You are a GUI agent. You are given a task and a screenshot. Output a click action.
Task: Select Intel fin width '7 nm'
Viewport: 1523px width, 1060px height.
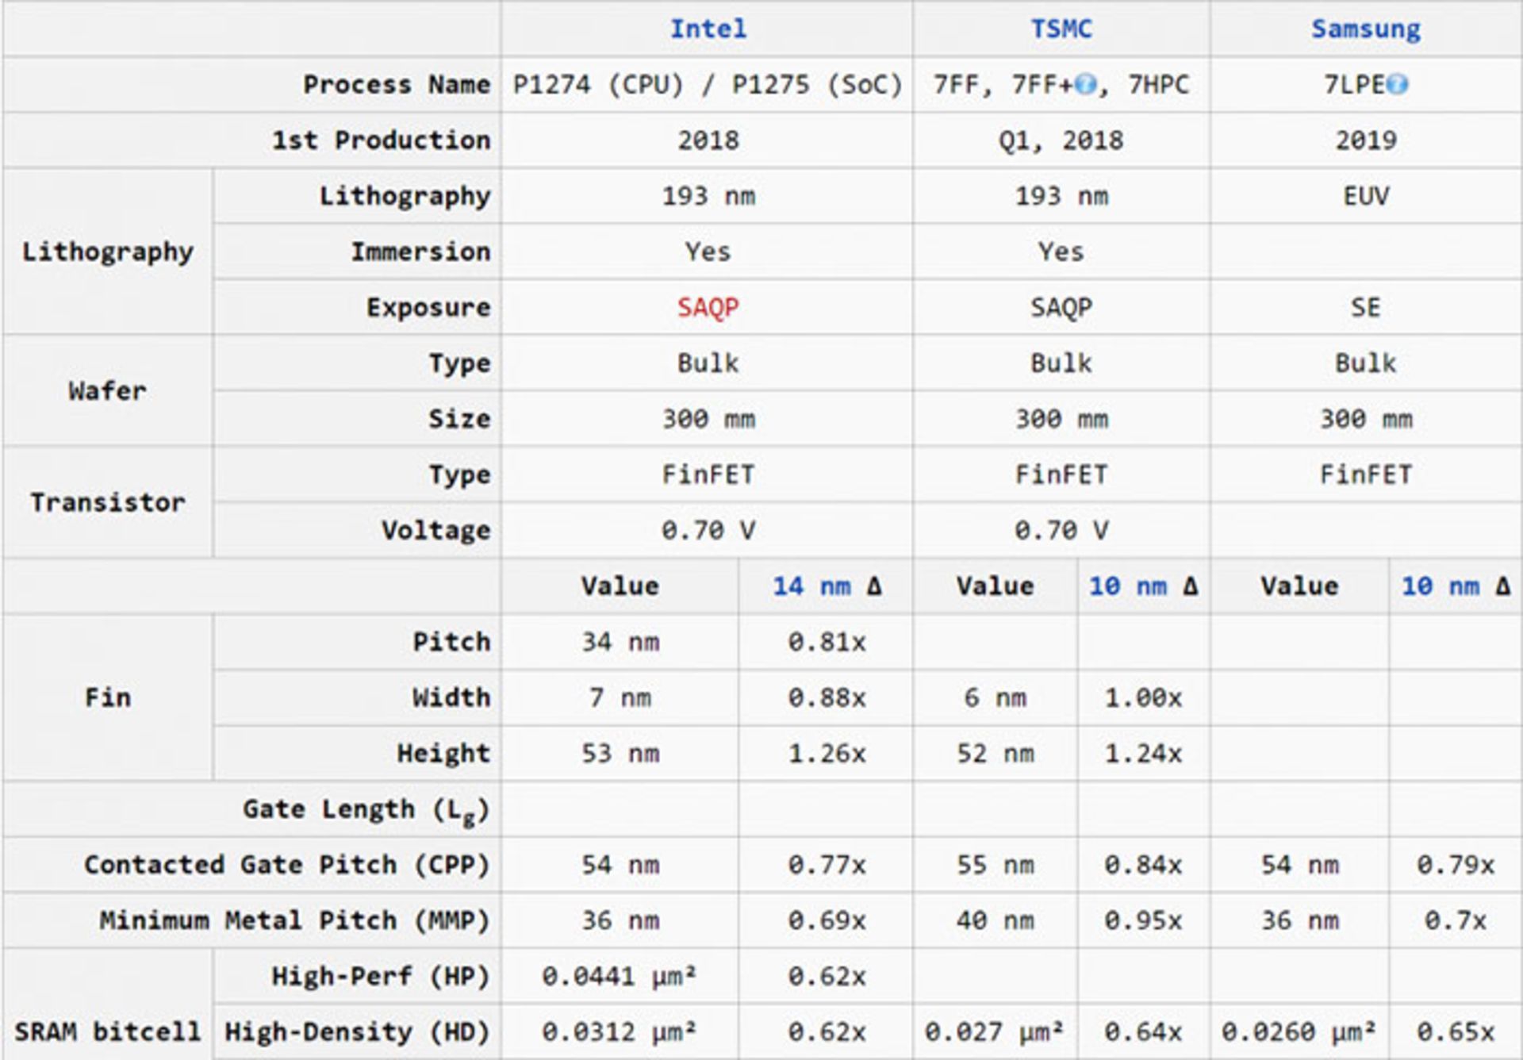(x=620, y=697)
